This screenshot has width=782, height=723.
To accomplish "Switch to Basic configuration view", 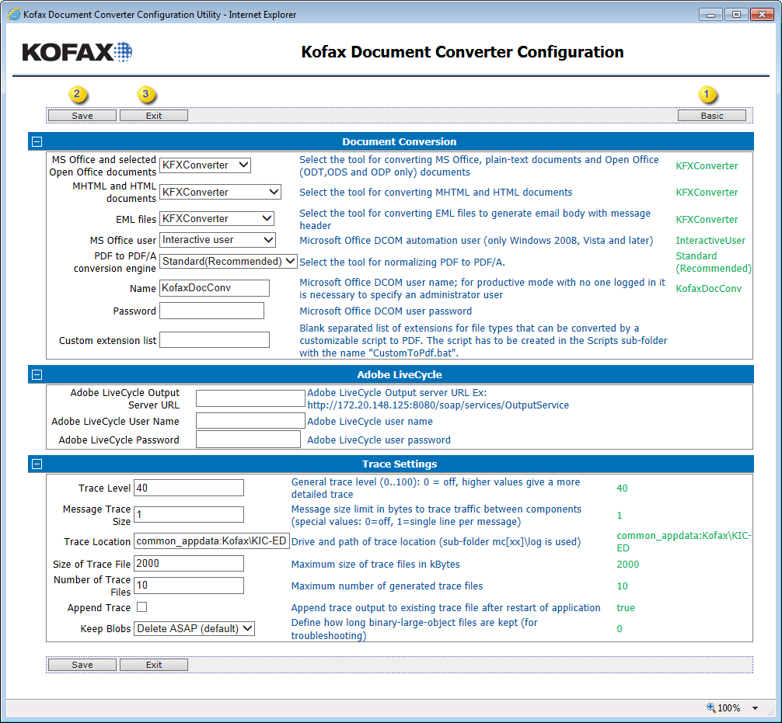I will click(711, 116).
